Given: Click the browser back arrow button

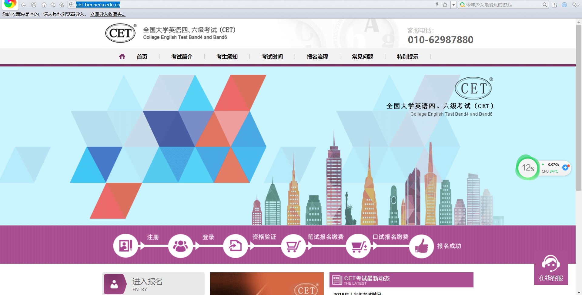Looking at the screenshot, I should (x=24, y=5).
